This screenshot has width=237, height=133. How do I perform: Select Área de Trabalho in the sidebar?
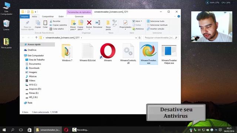point(35,60)
